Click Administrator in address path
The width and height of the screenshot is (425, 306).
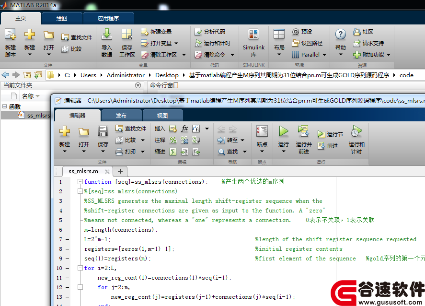pos(126,75)
